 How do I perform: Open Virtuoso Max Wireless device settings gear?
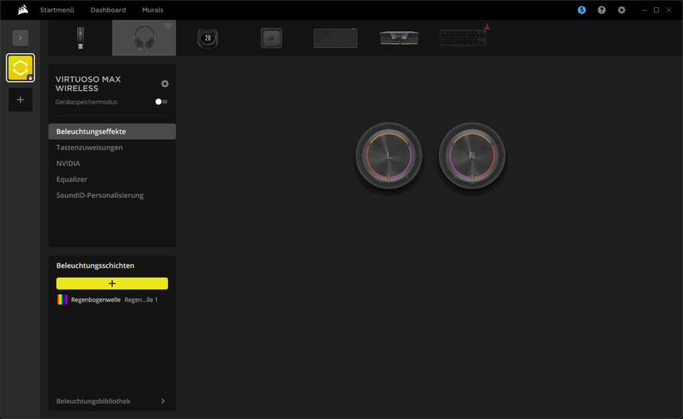pos(165,83)
